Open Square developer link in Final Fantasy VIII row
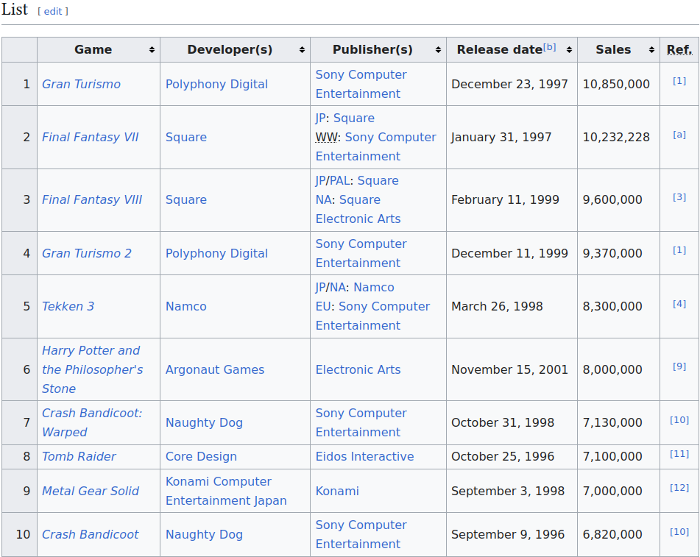Viewport: 700px width, 557px height. [x=186, y=199]
